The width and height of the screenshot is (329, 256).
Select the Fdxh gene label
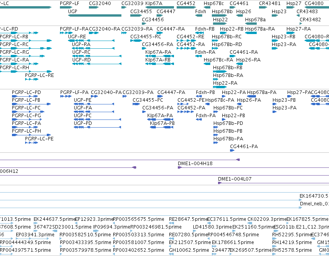[x=201, y=11]
